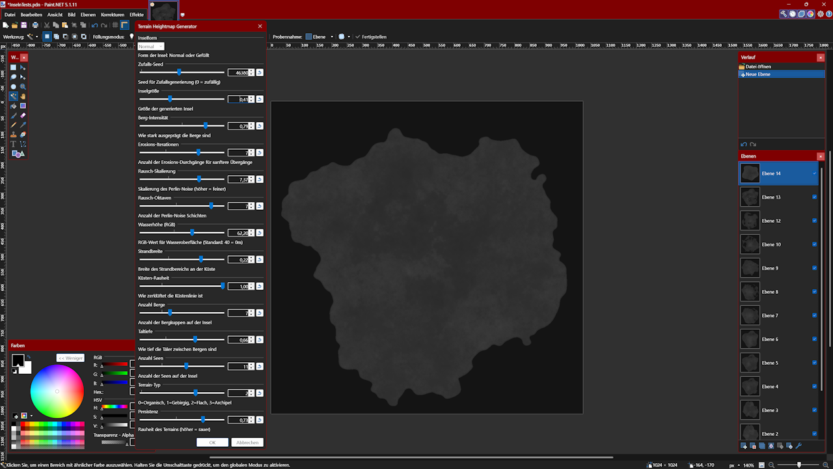Open the Effekte menu

coord(137,14)
